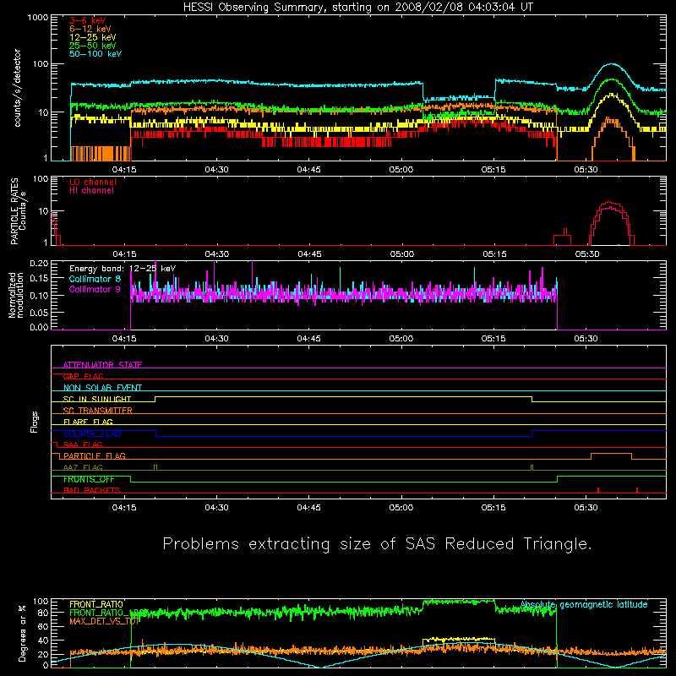Click the 1000 value on count-rate axis
This screenshot has height=676, width=676.
37,18
